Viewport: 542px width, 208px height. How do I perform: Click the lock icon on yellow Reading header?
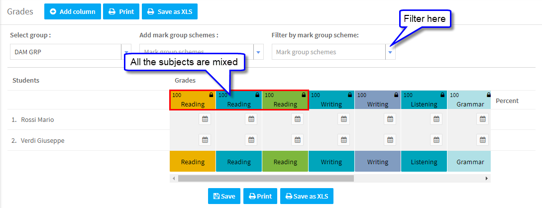(x=211, y=95)
